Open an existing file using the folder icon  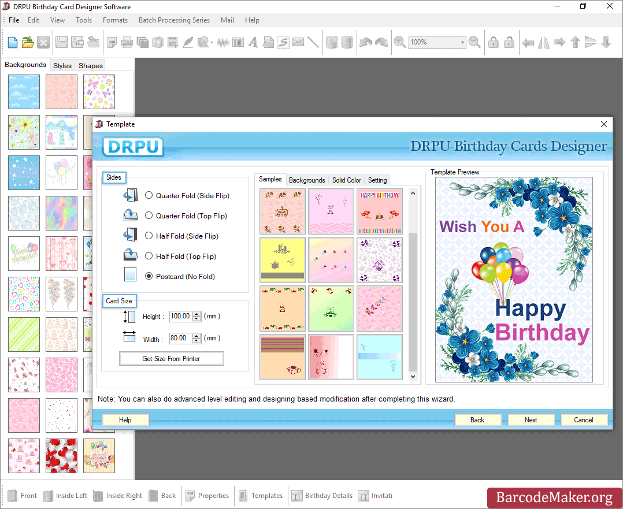click(27, 42)
